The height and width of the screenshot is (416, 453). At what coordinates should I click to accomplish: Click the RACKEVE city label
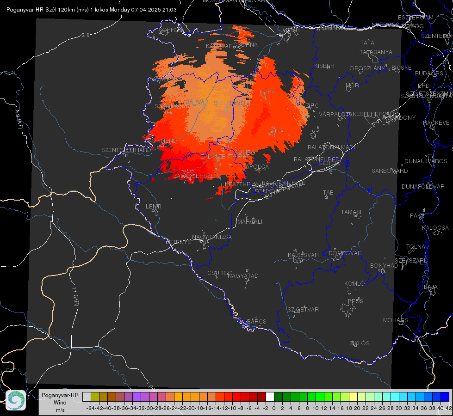point(436,123)
